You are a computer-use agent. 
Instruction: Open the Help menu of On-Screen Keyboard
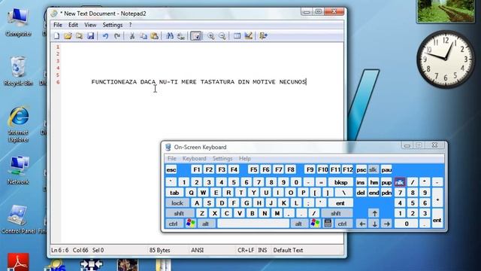[245, 159]
